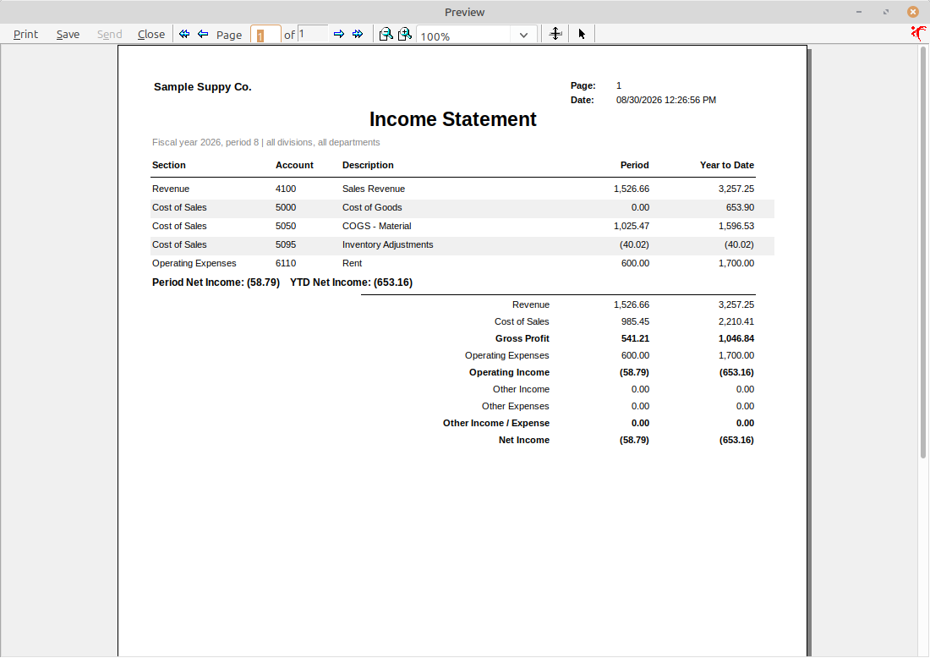Click 'Sales Revenue' description cell
Screen dimensions: 930x658
point(373,189)
